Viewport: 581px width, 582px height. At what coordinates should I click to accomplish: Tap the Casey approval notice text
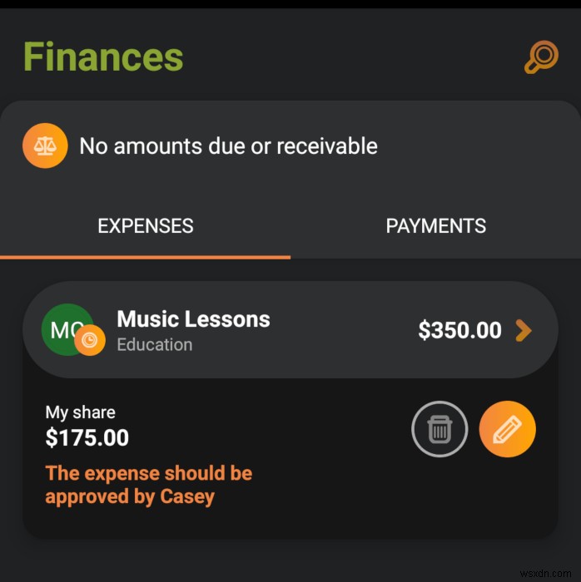(148, 485)
